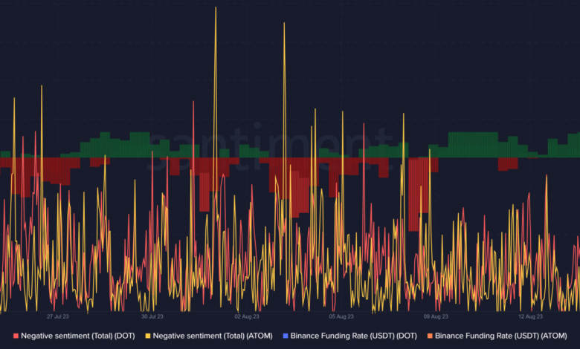Click the second-tallest yellow ATOM spike's peak
Screen dimensions: 580x349
tap(283, 24)
